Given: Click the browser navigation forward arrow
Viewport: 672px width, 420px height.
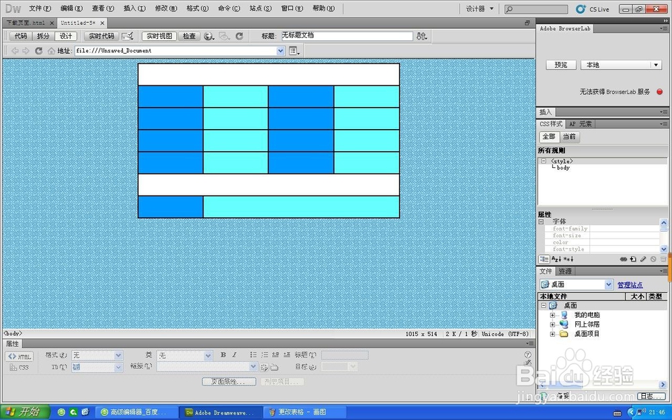Looking at the screenshot, I should [26, 51].
